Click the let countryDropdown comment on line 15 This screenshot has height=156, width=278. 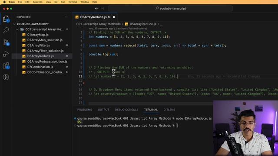(183, 94)
